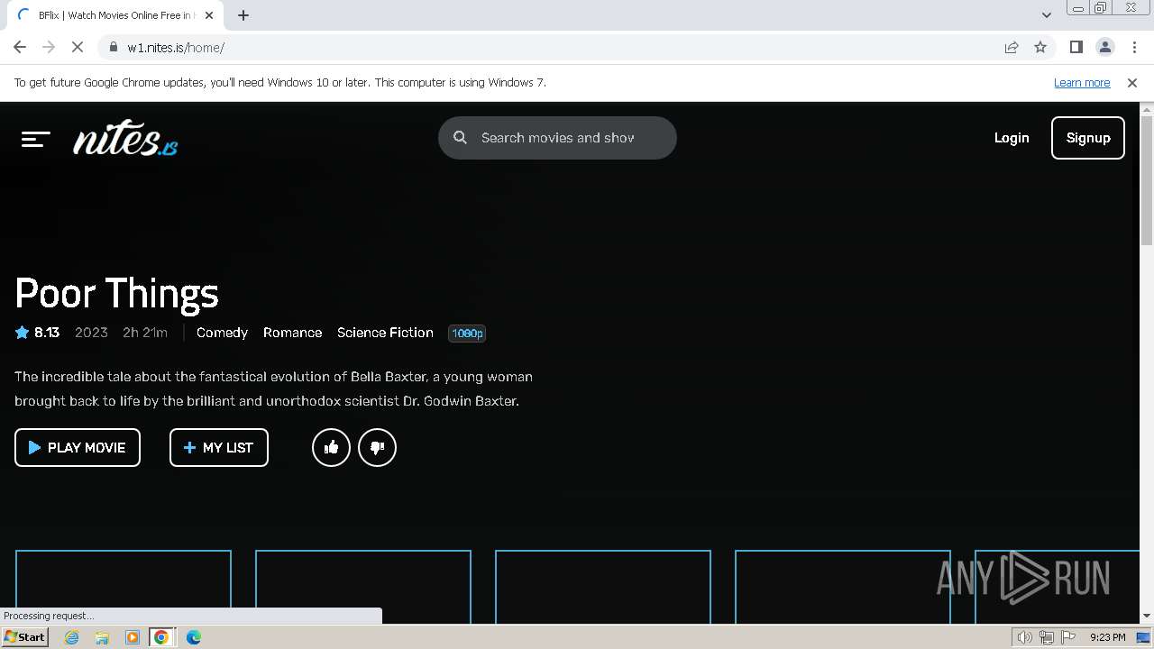Click the 9:23 PM clock
Image resolution: width=1154 pixels, height=649 pixels.
[x=1107, y=637]
